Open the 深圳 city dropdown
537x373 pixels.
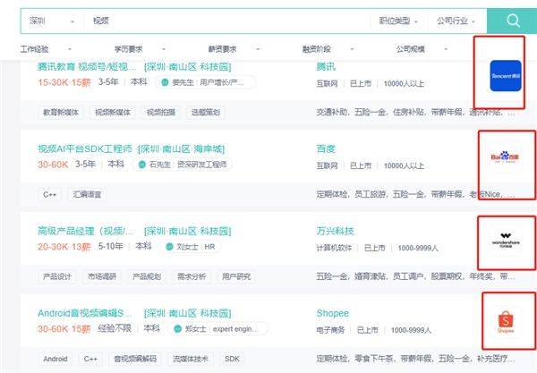click(x=49, y=20)
